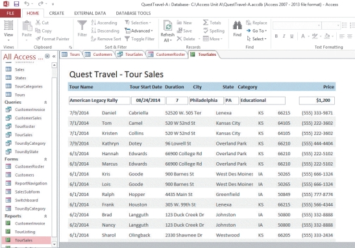Viewport: 355px width, 248px height.
Task: Click navigation pane scroll up arrow
Action: (55, 66)
